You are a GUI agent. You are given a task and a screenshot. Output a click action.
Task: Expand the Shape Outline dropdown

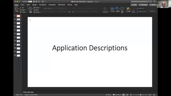[x=147, y=11]
